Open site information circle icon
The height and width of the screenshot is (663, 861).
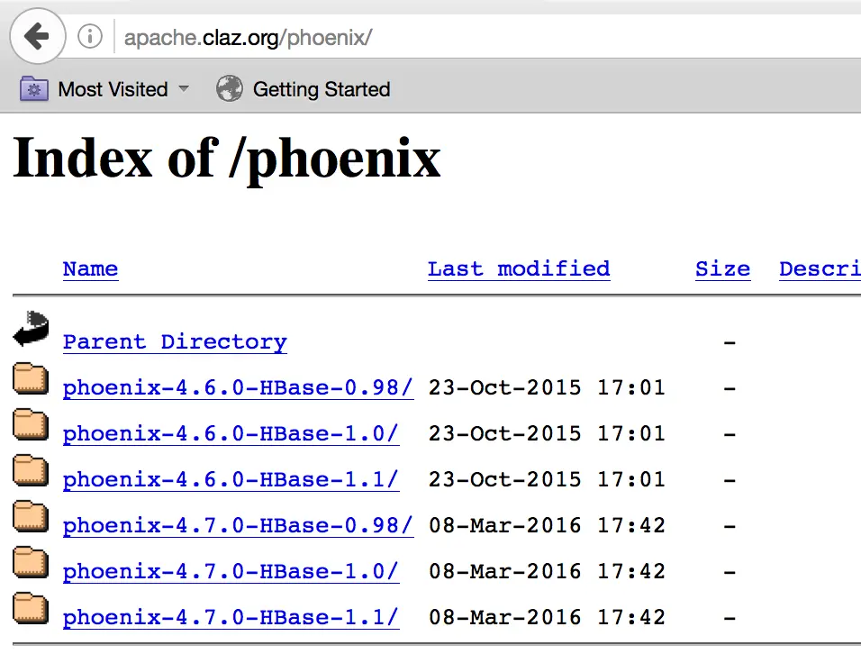point(89,37)
